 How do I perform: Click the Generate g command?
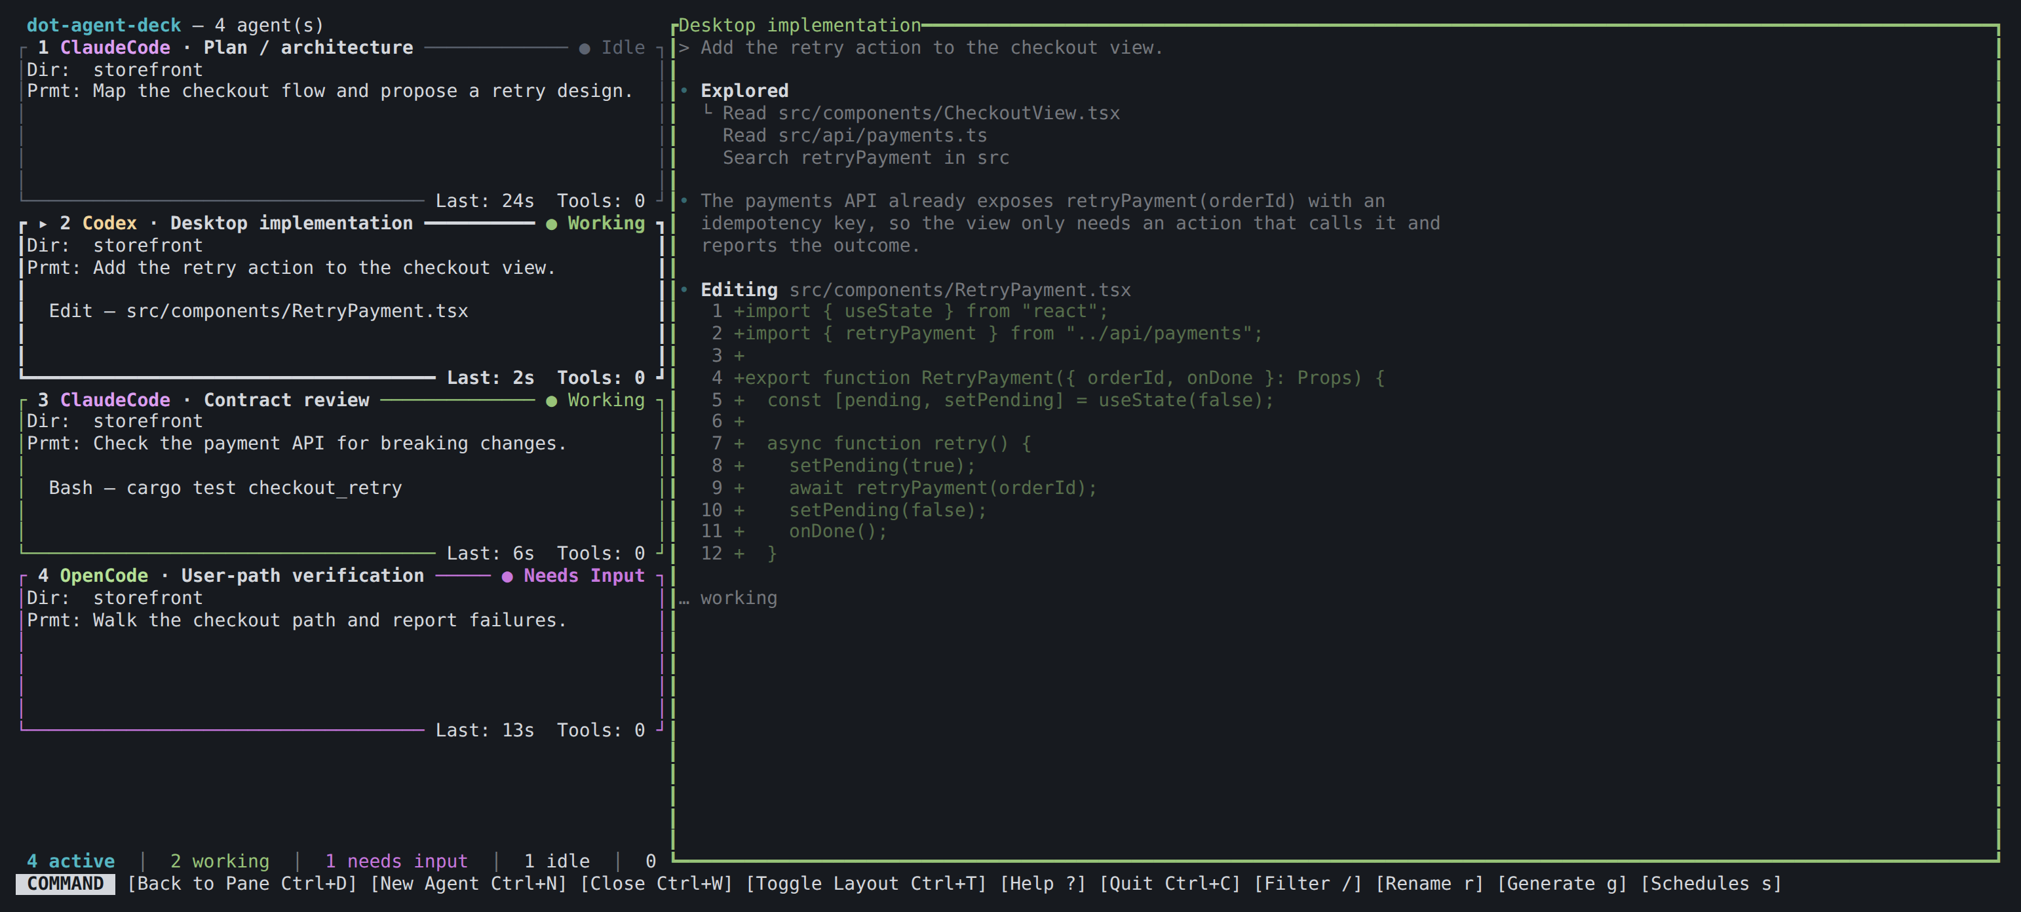pyautogui.click(x=1562, y=884)
